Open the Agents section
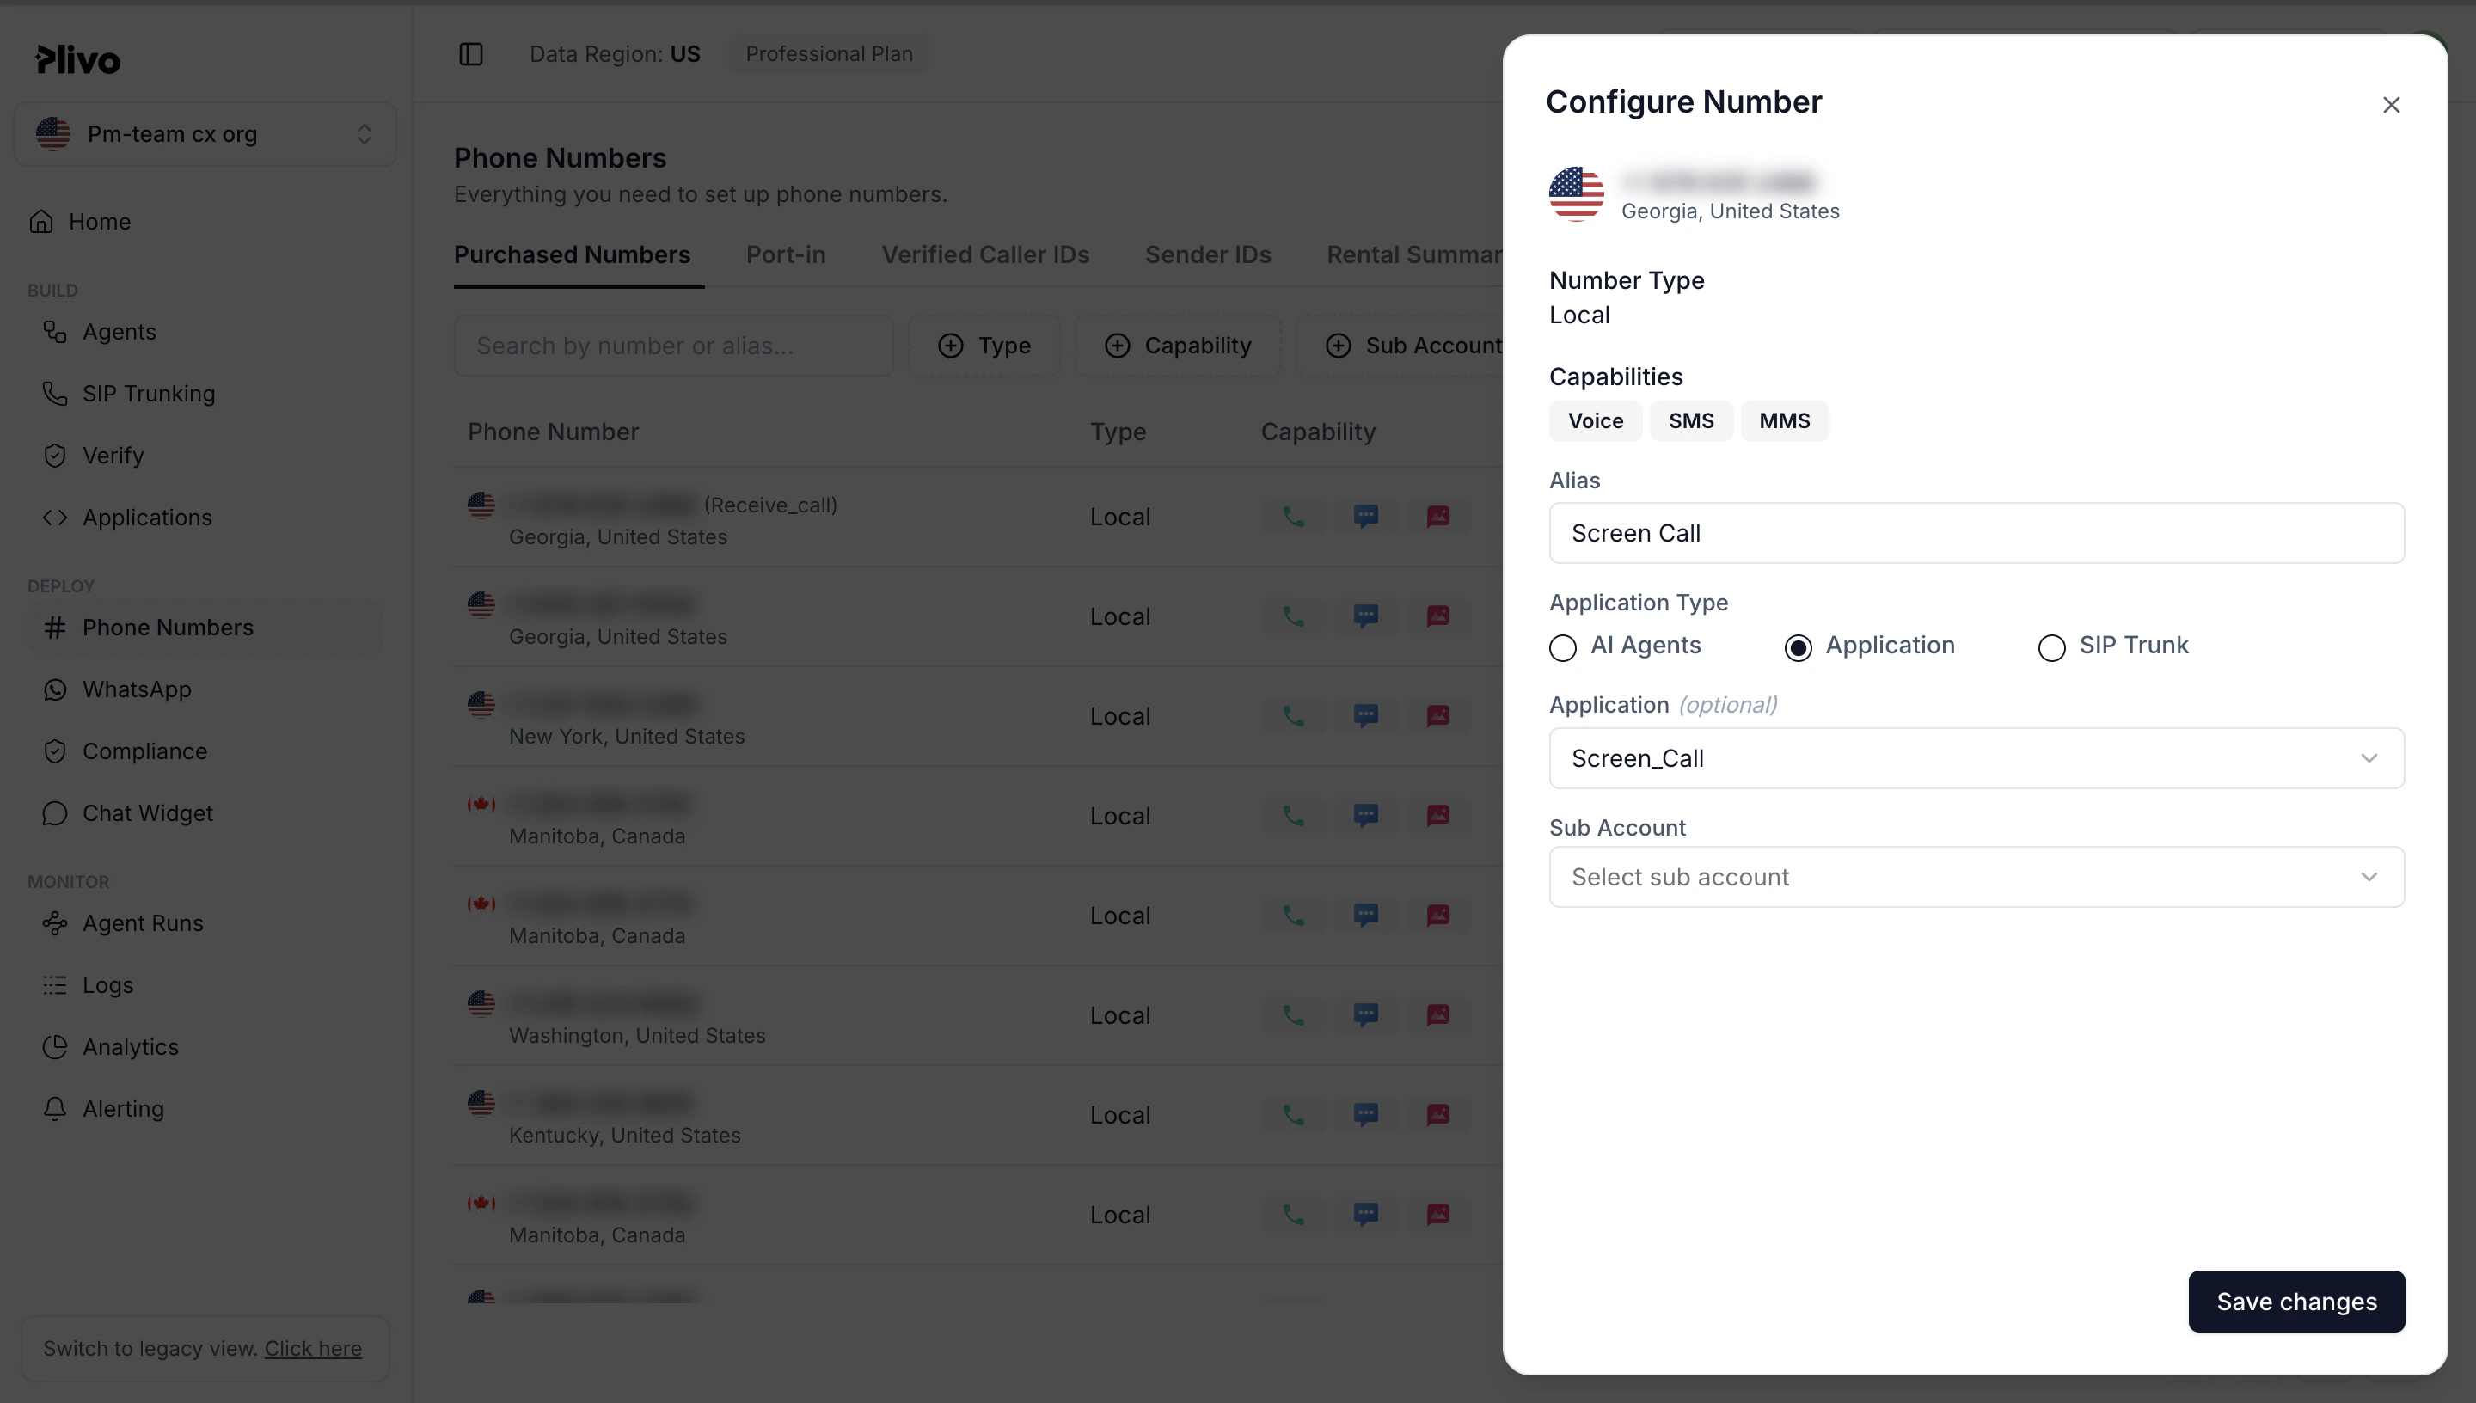The width and height of the screenshot is (2476, 1403). (x=205, y=332)
